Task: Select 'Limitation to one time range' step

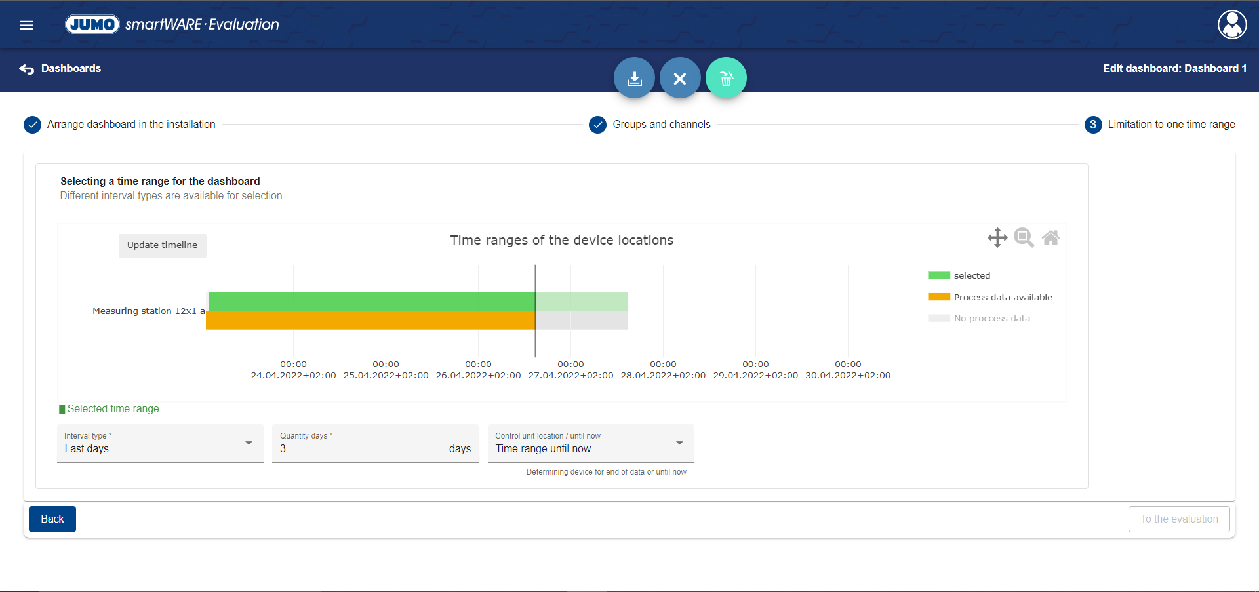Action: pyautogui.click(x=1170, y=125)
